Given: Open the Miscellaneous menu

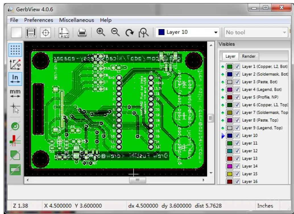Looking at the screenshot, I should [x=77, y=20].
